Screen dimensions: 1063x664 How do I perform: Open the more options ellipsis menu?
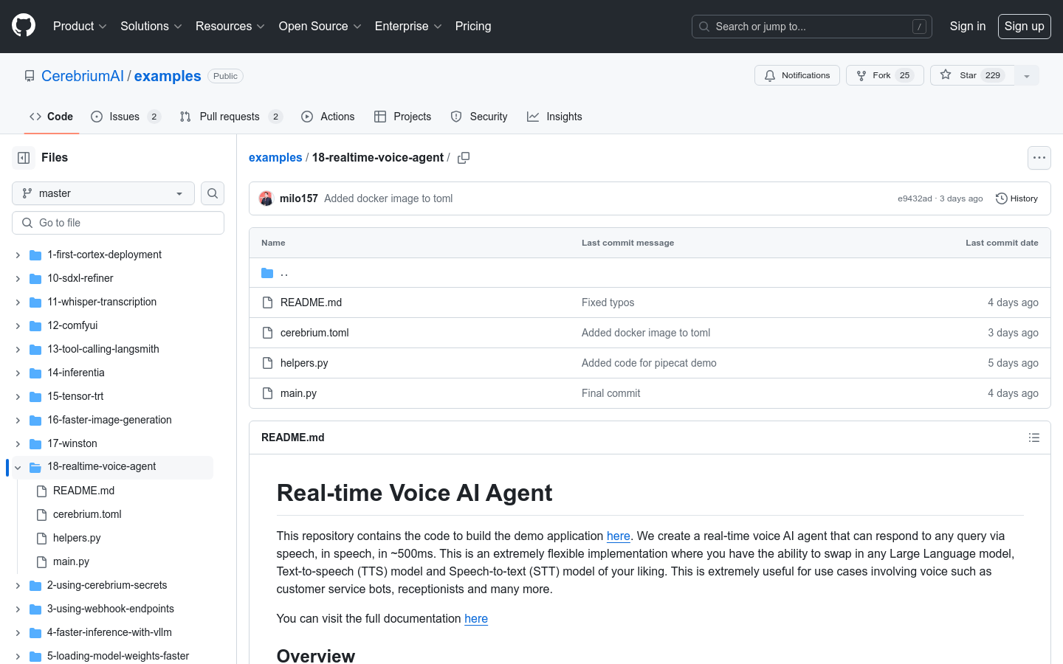click(1039, 158)
